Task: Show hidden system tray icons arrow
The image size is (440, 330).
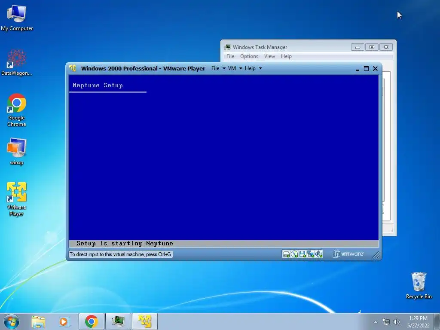Action: (376, 322)
